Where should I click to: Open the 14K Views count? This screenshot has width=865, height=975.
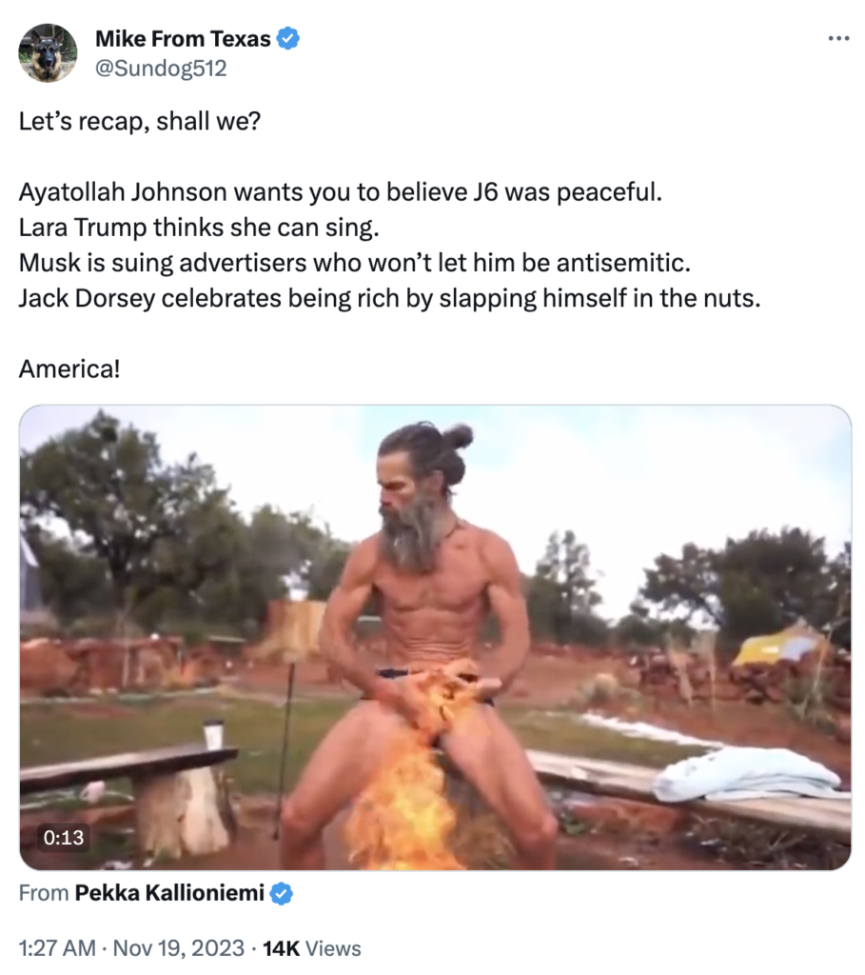[x=312, y=948]
